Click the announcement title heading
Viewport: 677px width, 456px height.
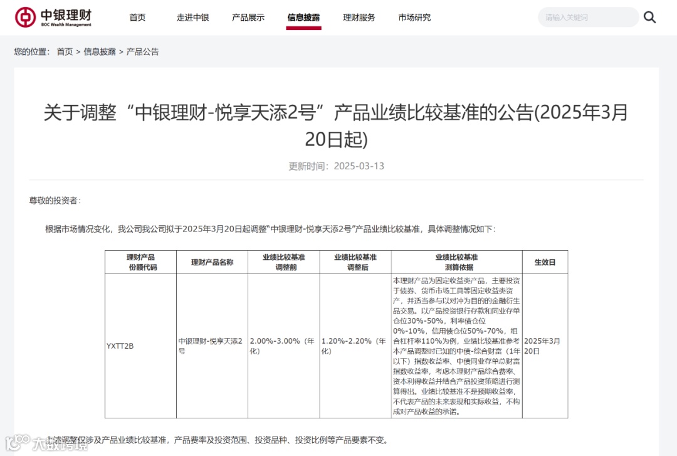337,126
